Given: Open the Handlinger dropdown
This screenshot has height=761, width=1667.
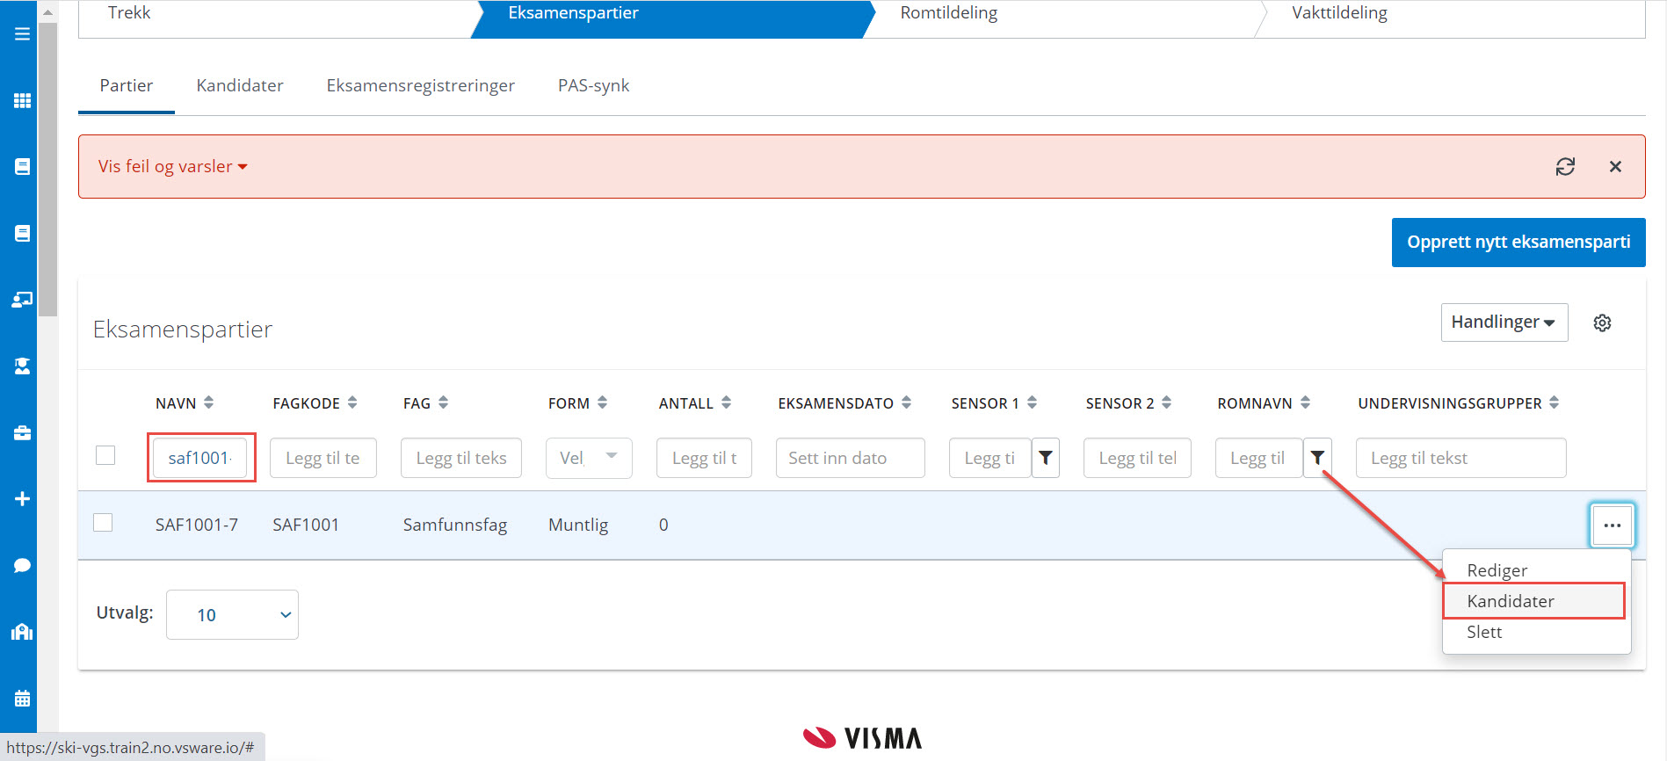Looking at the screenshot, I should point(1504,323).
